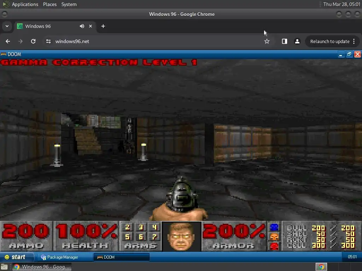362x271 pixels.
Task: Click the date and time in top panel
Action: click(x=342, y=4)
